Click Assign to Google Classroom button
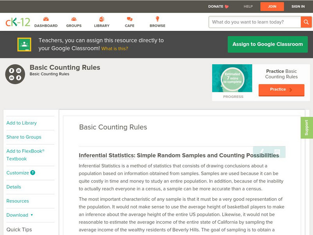This screenshot has width=313, height=235. 268,44
